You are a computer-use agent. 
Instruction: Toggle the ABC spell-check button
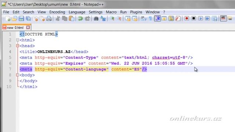[223, 19]
